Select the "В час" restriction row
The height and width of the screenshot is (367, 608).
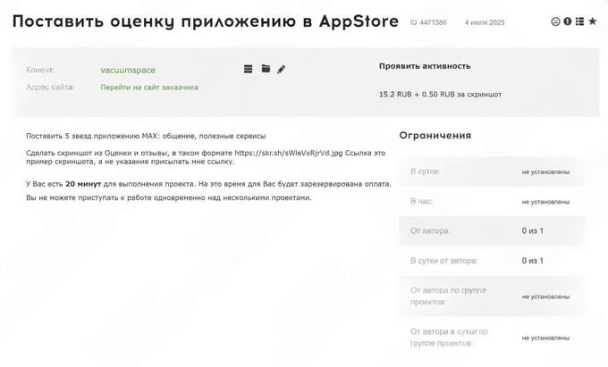(493, 201)
